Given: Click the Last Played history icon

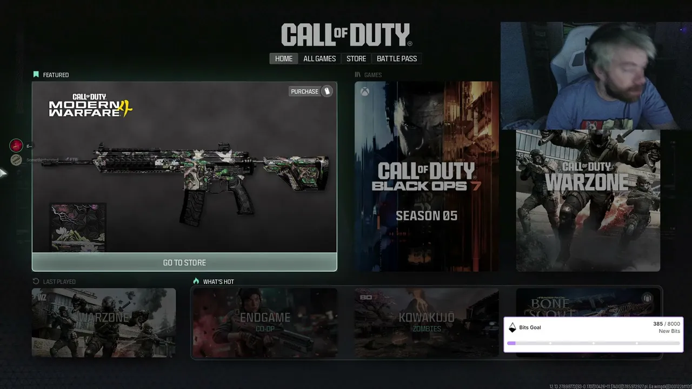Looking at the screenshot, I should [x=36, y=281].
